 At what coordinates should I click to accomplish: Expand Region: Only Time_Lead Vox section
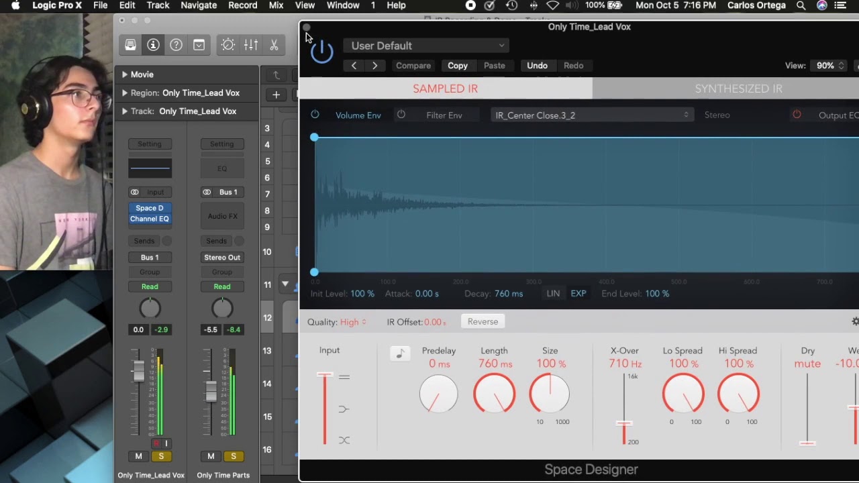click(x=125, y=93)
